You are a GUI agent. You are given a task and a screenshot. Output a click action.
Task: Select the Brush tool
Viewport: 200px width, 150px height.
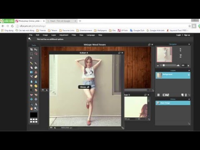[36, 63]
